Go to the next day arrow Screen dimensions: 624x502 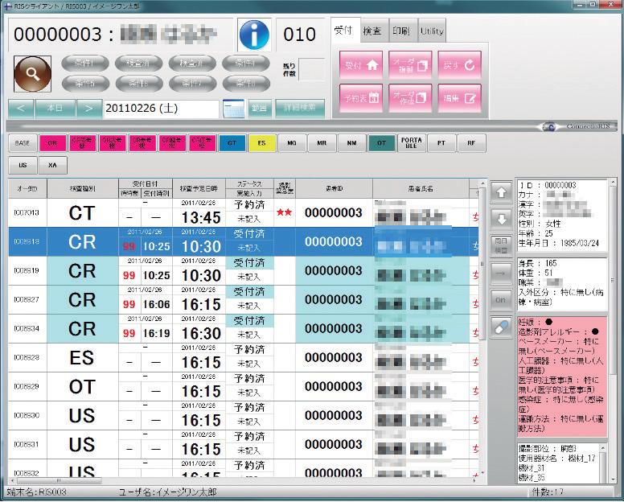click(x=89, y=108)
